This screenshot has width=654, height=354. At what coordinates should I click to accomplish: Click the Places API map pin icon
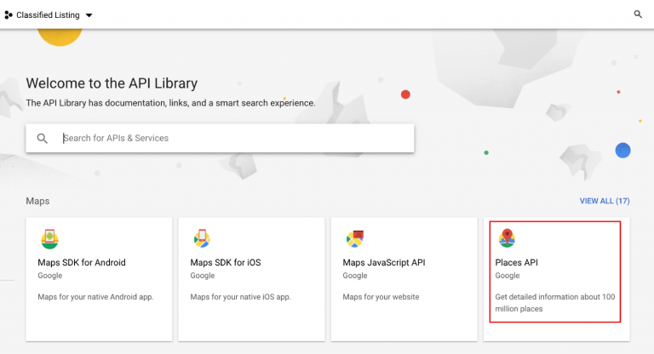pos(507,238)
